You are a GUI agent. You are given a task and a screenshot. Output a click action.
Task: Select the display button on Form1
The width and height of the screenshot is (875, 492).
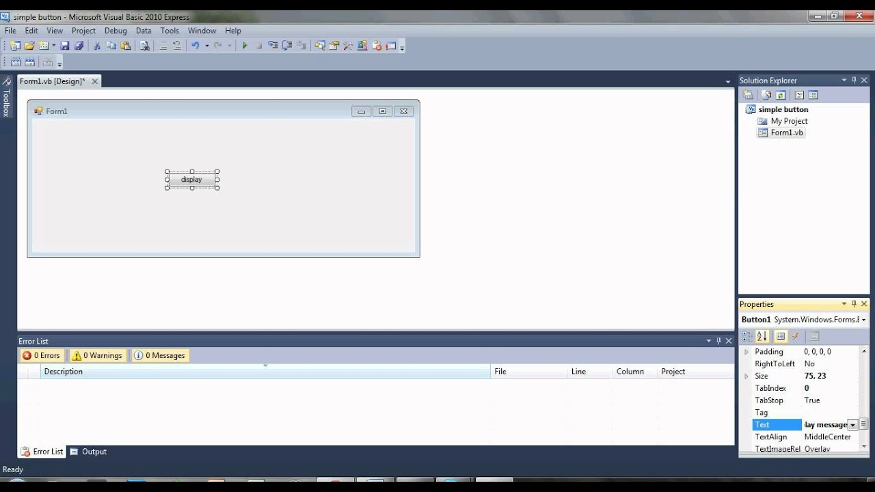click(192, 180)
